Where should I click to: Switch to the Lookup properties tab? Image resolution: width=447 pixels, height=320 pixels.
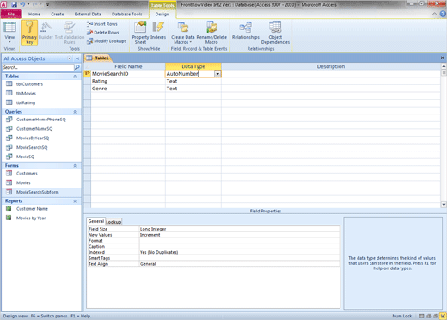[113, 222]
